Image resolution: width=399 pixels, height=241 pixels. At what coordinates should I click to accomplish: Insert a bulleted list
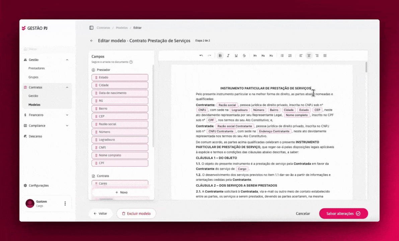(282, 56)
